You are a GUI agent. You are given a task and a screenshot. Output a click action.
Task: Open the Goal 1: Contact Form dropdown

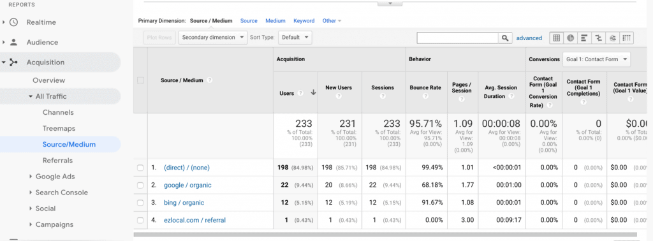[596, 59]
